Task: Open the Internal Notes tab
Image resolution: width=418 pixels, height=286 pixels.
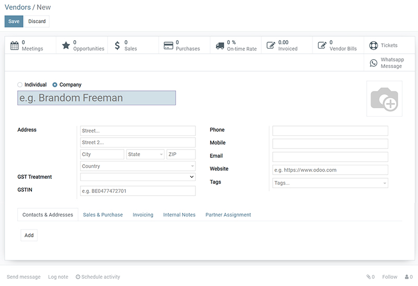Action: [179, 215]
